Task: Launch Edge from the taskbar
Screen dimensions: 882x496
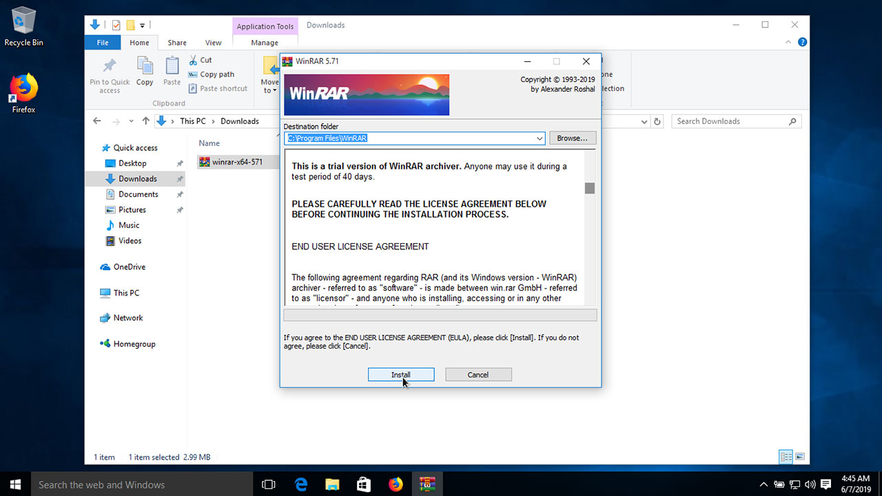Action: 300,484
